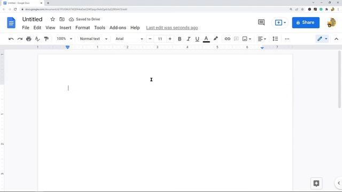The image size is (342, 192).
Task: Toggle Italic formatting
Action: pyautogui.click(x=189, y=39)
